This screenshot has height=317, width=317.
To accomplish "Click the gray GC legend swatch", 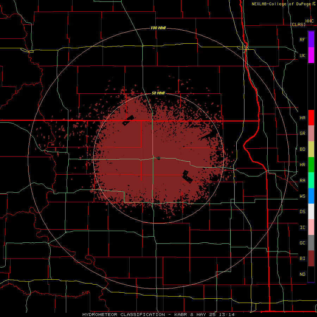I will (x=311, y=243).
